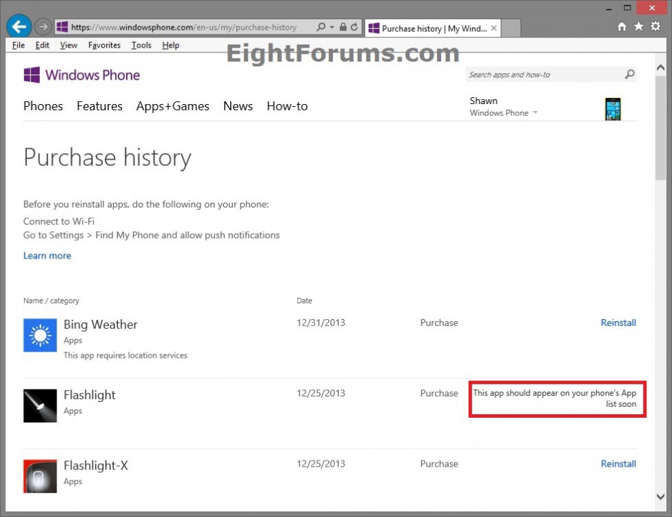
Task: Click the page URL in the address bar
Action: tap(184, 28)
